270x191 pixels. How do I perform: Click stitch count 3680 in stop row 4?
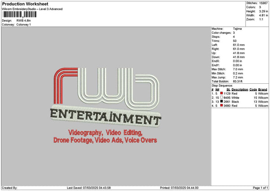(227, 106)
